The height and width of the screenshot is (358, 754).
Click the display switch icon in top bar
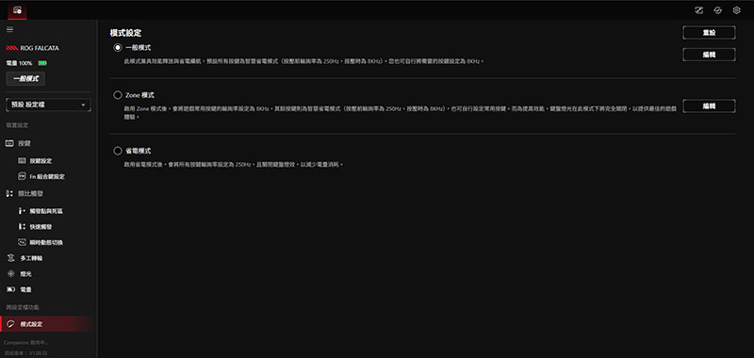698,10
